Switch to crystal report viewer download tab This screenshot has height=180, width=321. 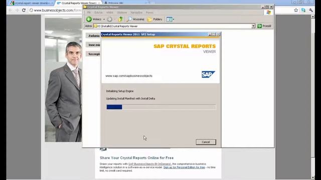32,3
